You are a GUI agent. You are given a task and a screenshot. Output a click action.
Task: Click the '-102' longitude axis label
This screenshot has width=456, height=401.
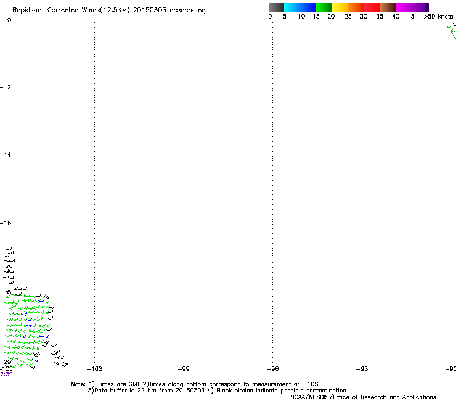[x=94, y=369]
